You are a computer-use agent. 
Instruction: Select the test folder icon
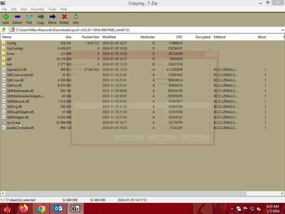[x=4, y=64]
